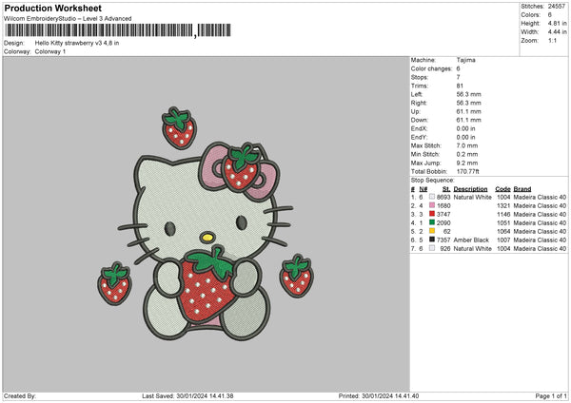Click the pink color swatch code 1321
The width and height of the screenshot is (571, 403).
click(432, 205)
